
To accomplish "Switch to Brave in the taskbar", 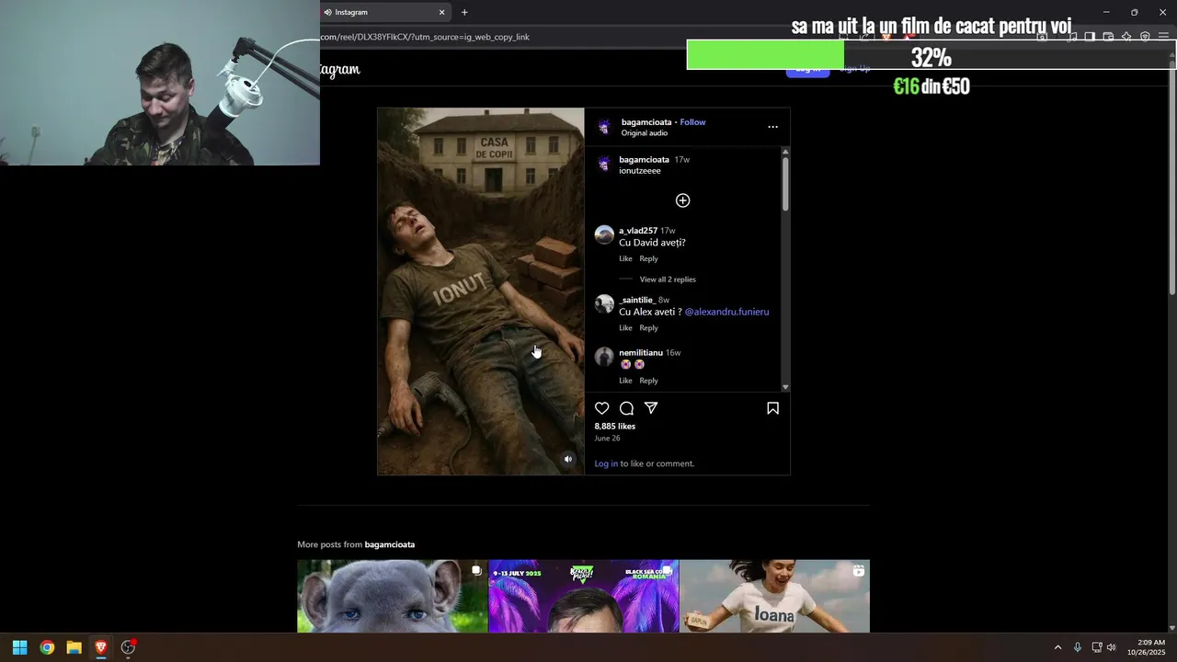I will (x=101, y=647).
